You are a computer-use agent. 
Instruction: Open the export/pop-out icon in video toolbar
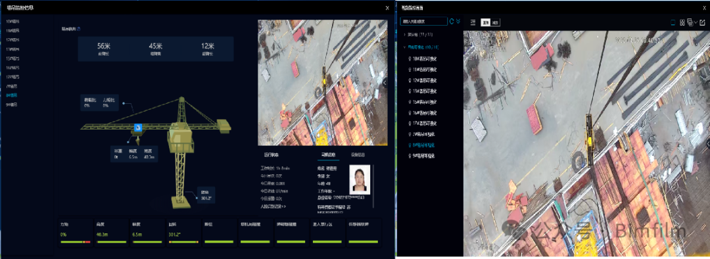[702, 22]
